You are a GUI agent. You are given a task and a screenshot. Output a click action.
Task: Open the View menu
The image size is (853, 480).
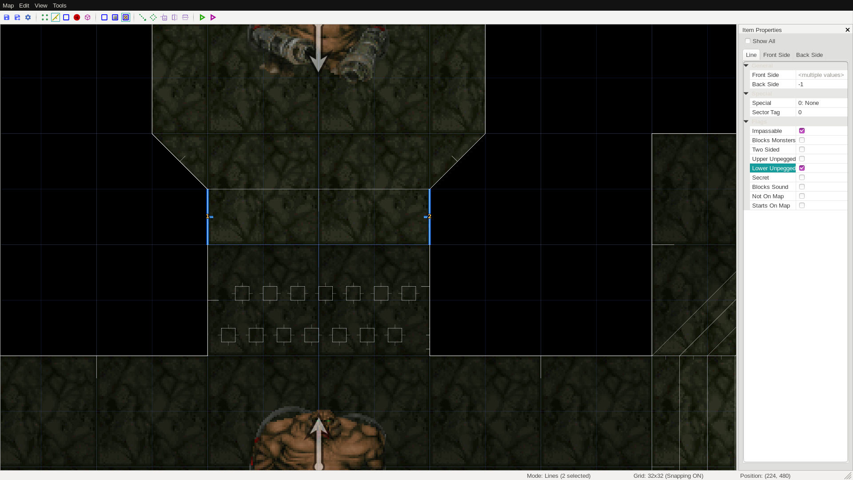41,5
